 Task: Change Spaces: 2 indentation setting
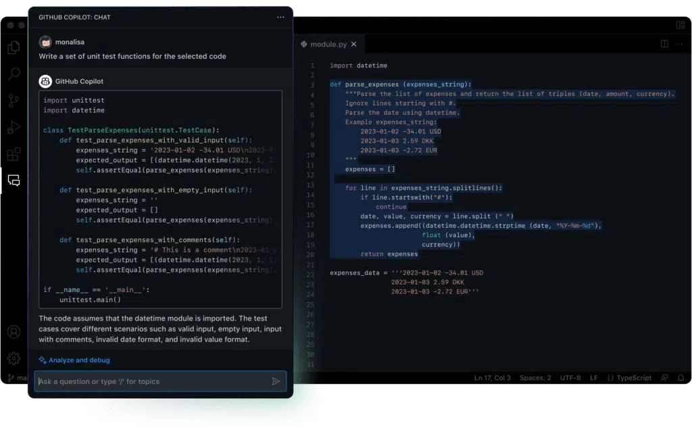pos(535,378)
